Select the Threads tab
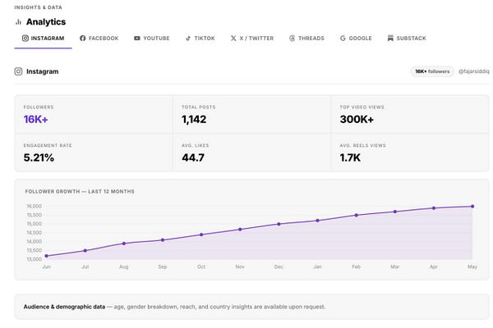 pos(306,39)
